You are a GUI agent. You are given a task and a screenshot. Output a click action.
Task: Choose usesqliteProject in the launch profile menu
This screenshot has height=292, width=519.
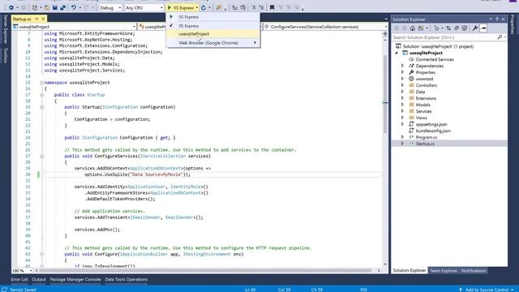tap(213, 34)
